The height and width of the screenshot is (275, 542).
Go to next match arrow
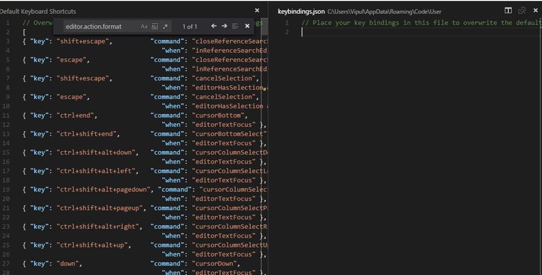point(224,26)
